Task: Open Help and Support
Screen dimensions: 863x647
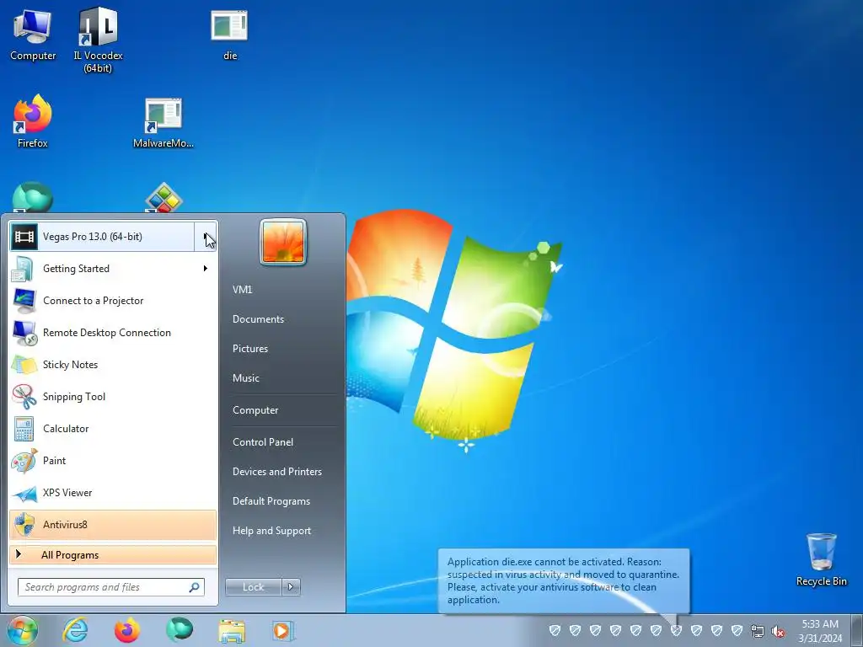Action: click(271, 531)
